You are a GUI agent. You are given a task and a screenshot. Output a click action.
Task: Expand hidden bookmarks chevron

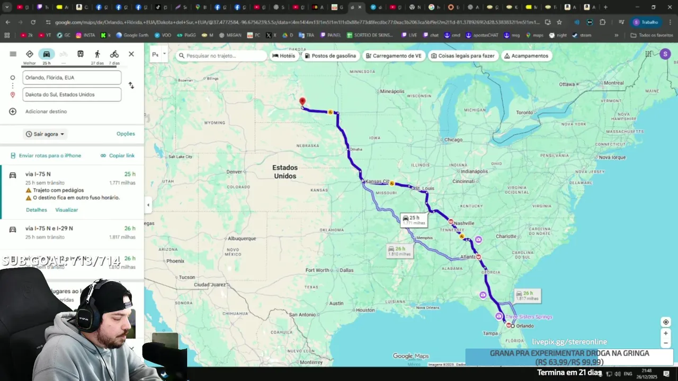pos(616,35)
